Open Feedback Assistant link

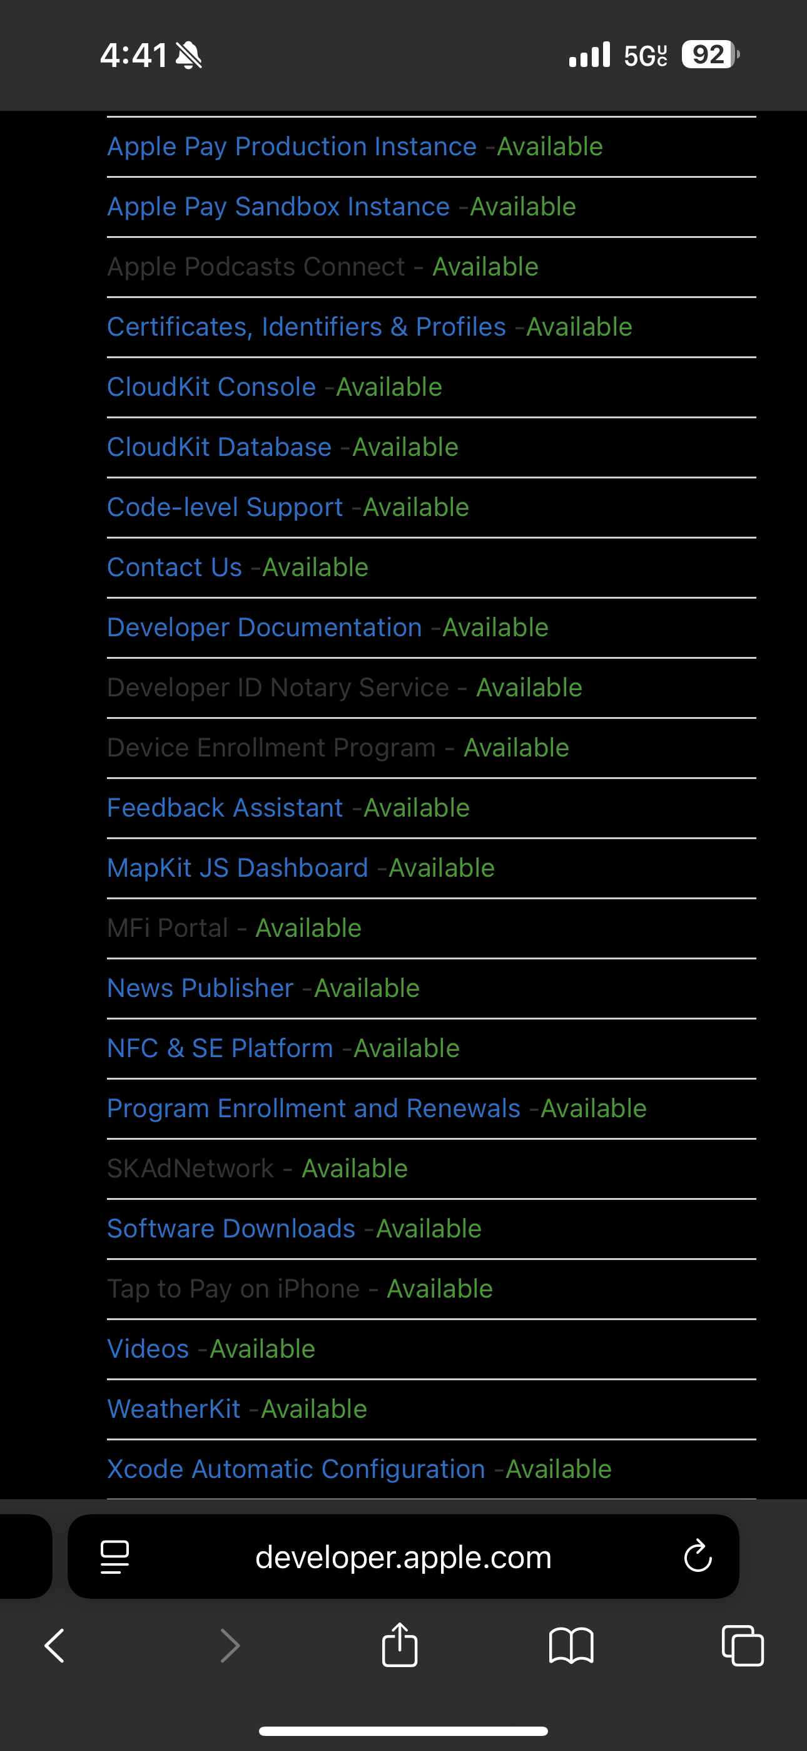(225, 807)
